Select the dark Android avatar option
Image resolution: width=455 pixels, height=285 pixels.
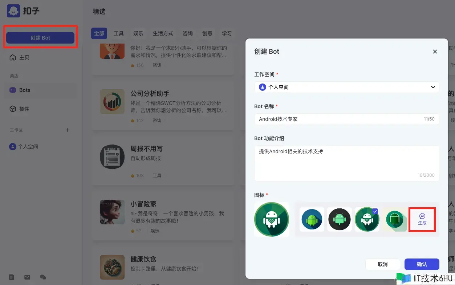click(x=339, y=219)
